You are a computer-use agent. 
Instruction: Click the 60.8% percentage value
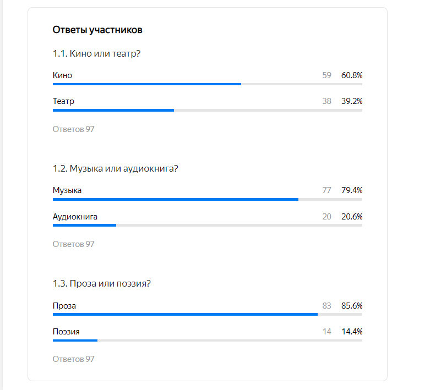pyautogui.click(x=352, y=75)
